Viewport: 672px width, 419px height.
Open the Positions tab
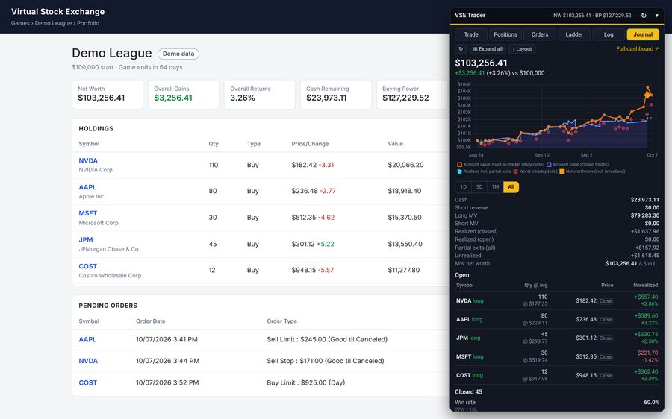coord(505,34)
